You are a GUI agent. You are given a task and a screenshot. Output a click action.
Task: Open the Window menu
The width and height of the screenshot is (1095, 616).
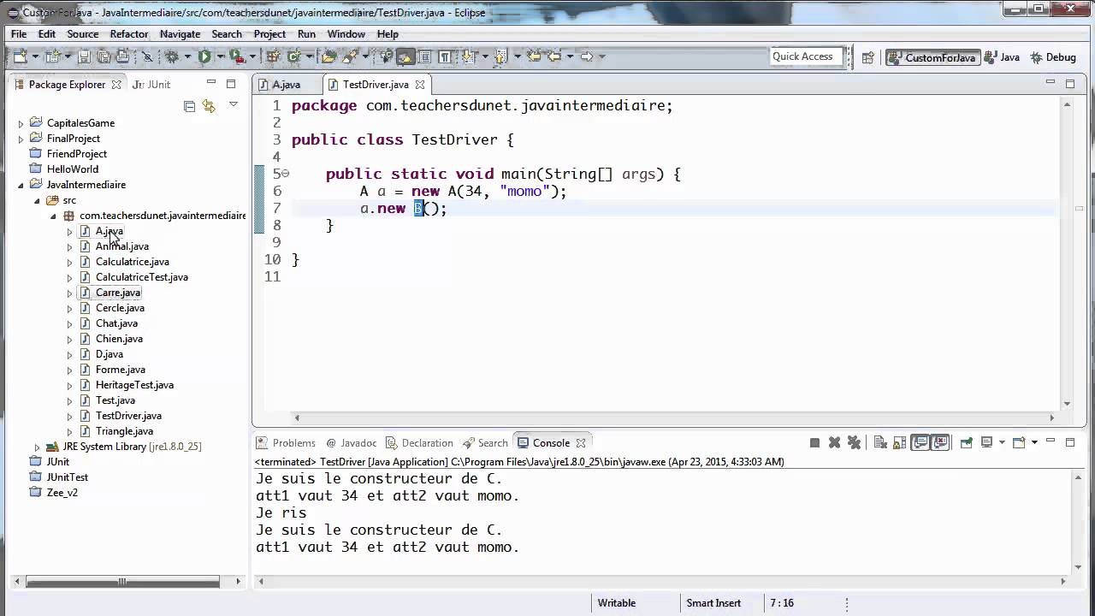(346, 34)
